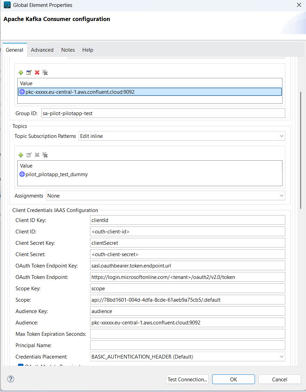
Task: Click the Audience field
Action: [187, 322]
